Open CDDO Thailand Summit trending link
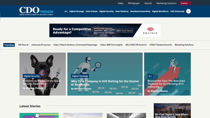 160,45
